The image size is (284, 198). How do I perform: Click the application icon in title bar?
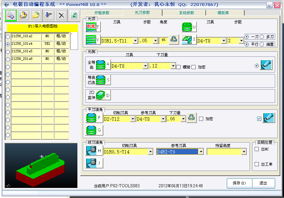(7, 4)
